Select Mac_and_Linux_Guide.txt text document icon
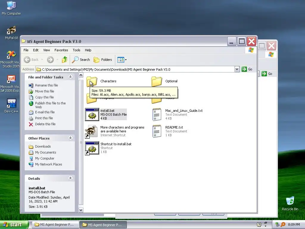The height and width of the screenshot is (229, 305). pos(157,114)
